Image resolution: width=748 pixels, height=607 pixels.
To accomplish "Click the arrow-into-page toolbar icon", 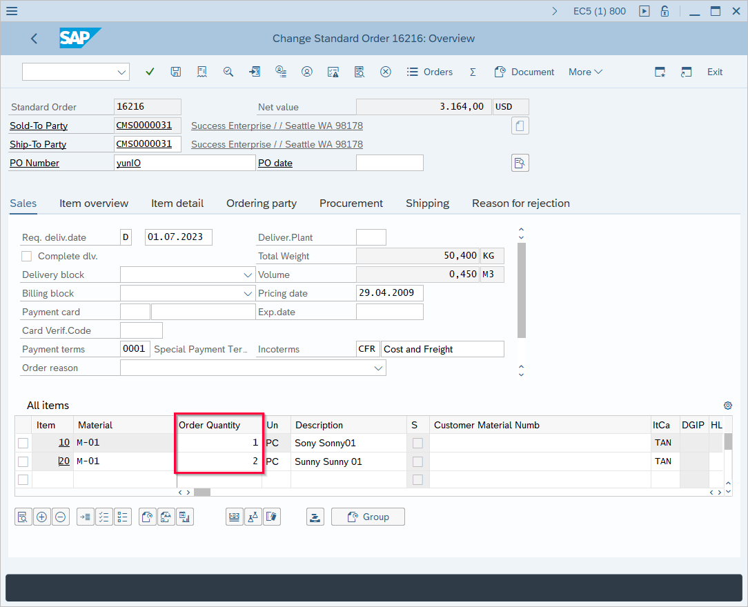I will (254, 72).
